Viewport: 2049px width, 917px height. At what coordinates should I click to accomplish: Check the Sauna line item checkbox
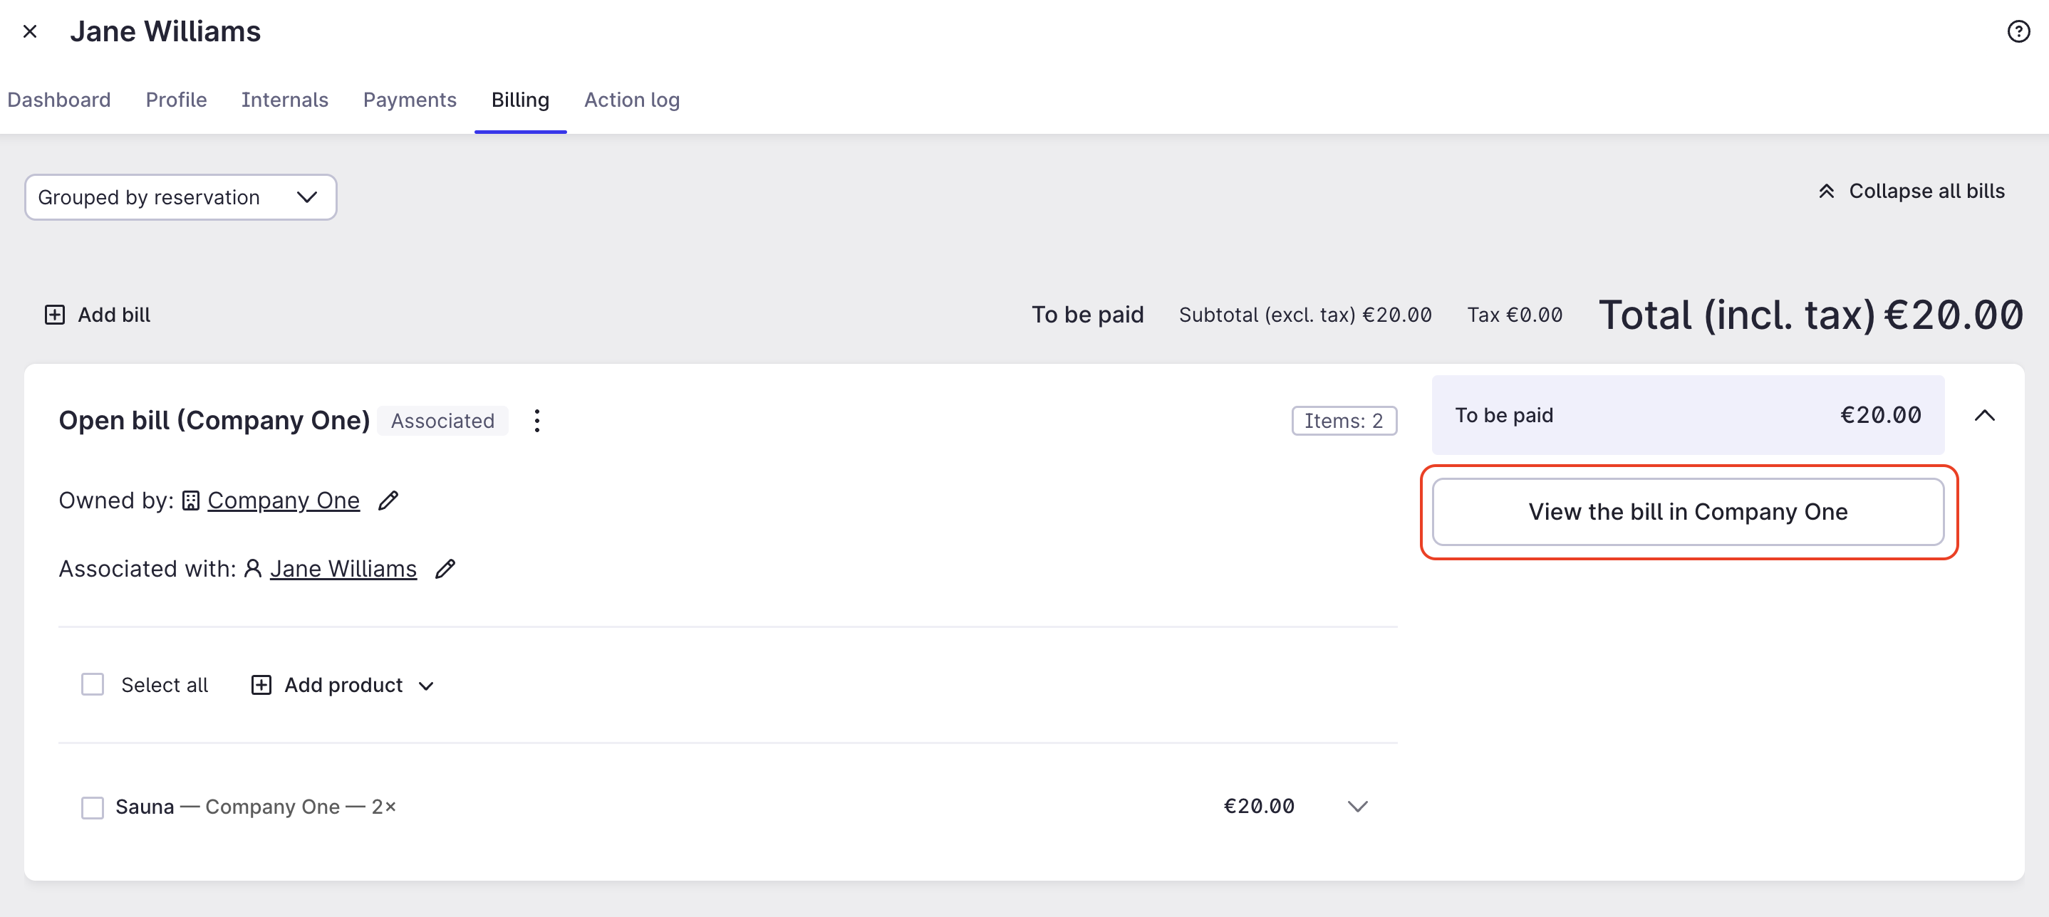point(93,807)
